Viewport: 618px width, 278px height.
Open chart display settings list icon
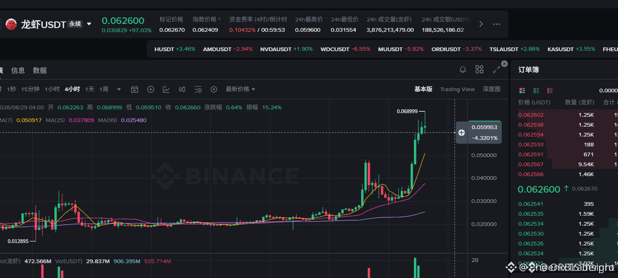(x=198, y=89)
